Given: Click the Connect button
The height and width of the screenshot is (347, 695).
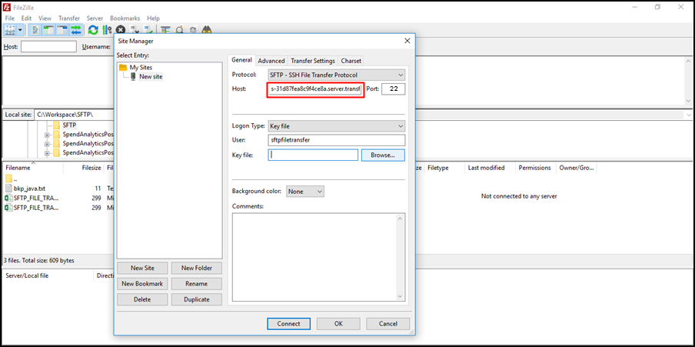Looking at the screenshot, I should click(288, 323).
